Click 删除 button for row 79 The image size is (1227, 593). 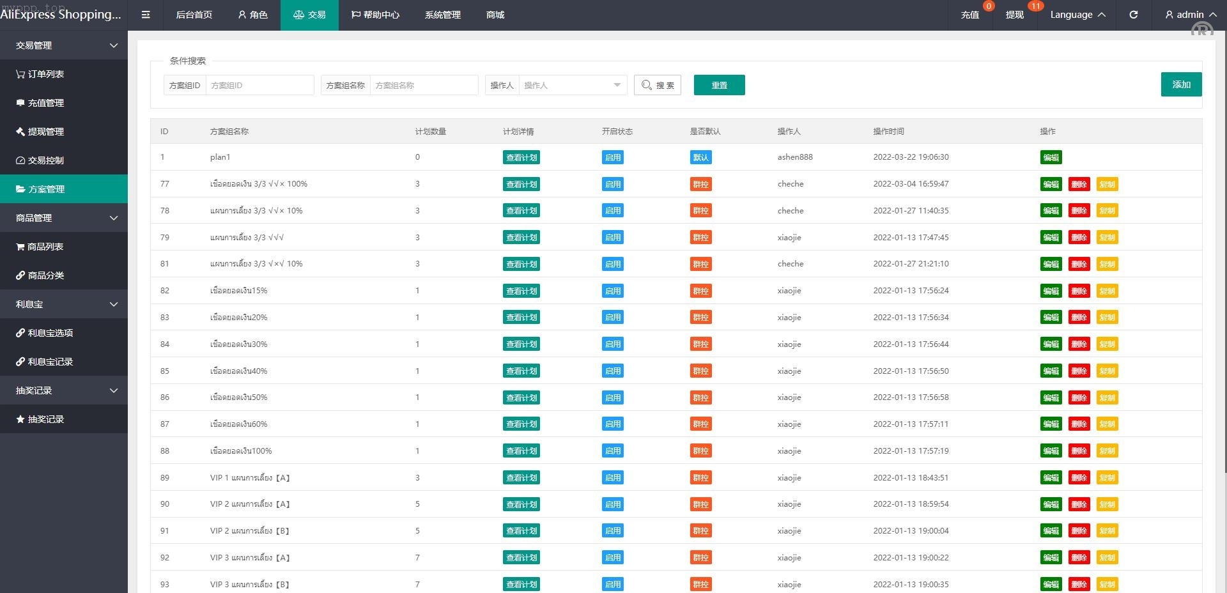[1079, 238]
